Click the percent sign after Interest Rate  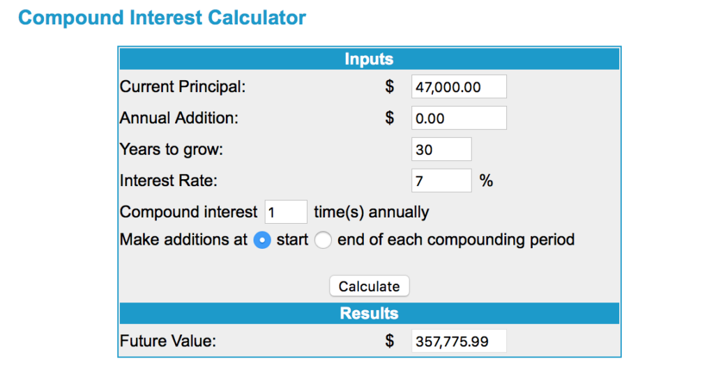point(486,181)
